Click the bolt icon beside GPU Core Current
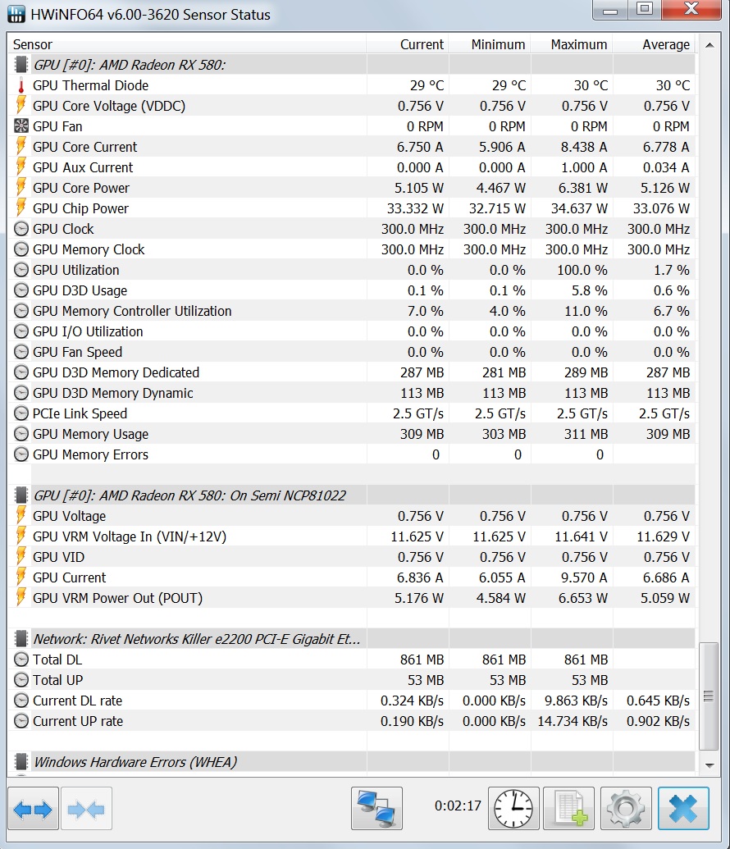Image resolution: width=730 pixels, height=849 pixels. 21,147
